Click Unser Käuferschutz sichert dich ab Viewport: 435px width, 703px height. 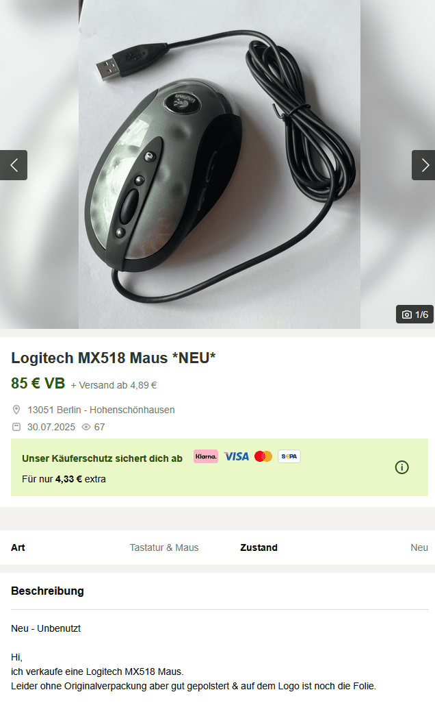[102, 458]
